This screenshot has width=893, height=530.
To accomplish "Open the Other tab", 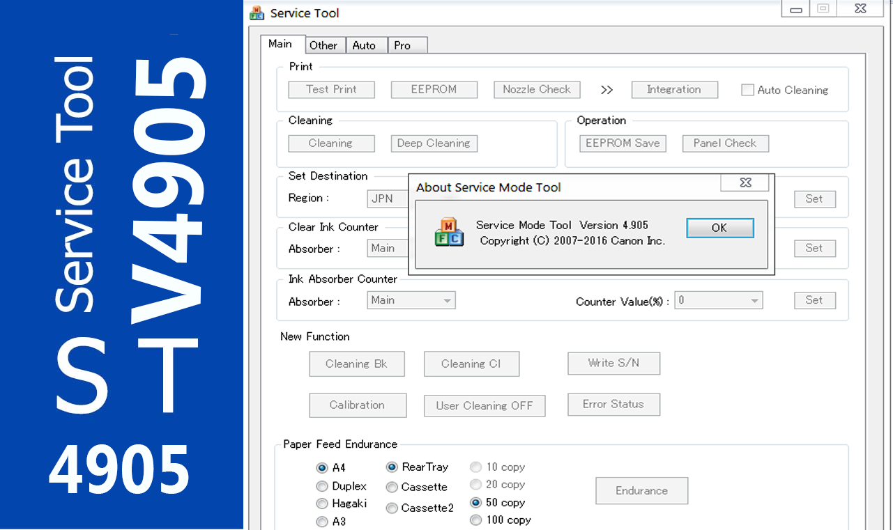I will click(323, 45).
